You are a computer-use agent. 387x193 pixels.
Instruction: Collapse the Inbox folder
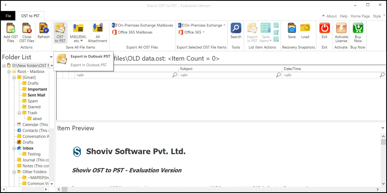point(14,148)
